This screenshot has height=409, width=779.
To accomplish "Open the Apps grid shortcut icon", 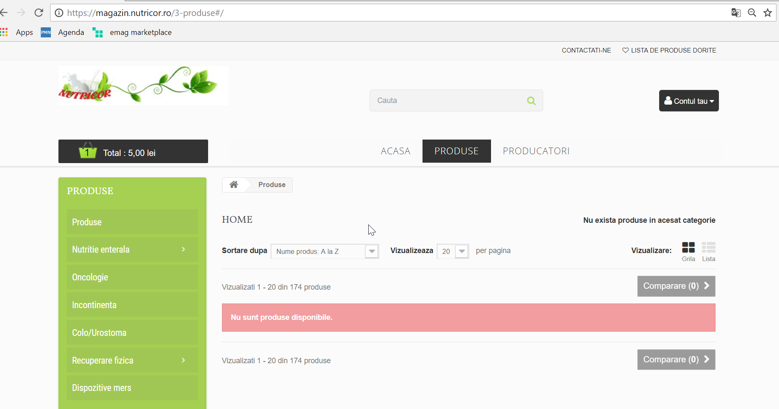I will pos(4,32).
